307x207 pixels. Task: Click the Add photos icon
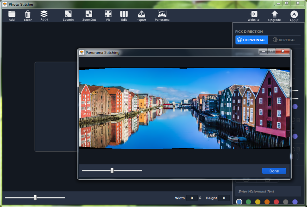tap(11, 15)
